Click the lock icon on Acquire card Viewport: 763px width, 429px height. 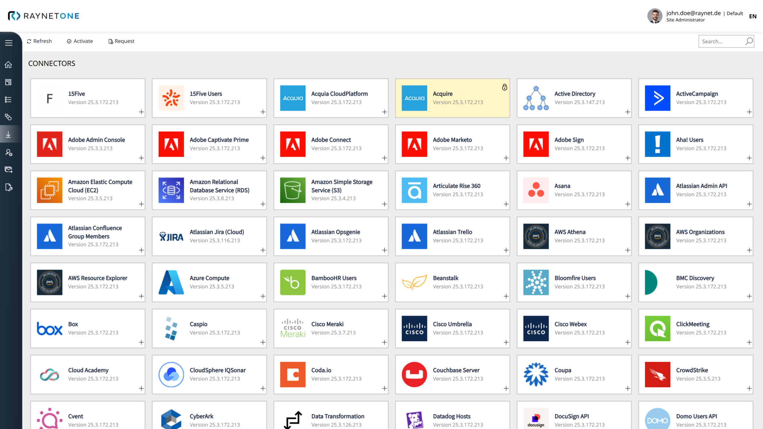click(x=504, y=87)
